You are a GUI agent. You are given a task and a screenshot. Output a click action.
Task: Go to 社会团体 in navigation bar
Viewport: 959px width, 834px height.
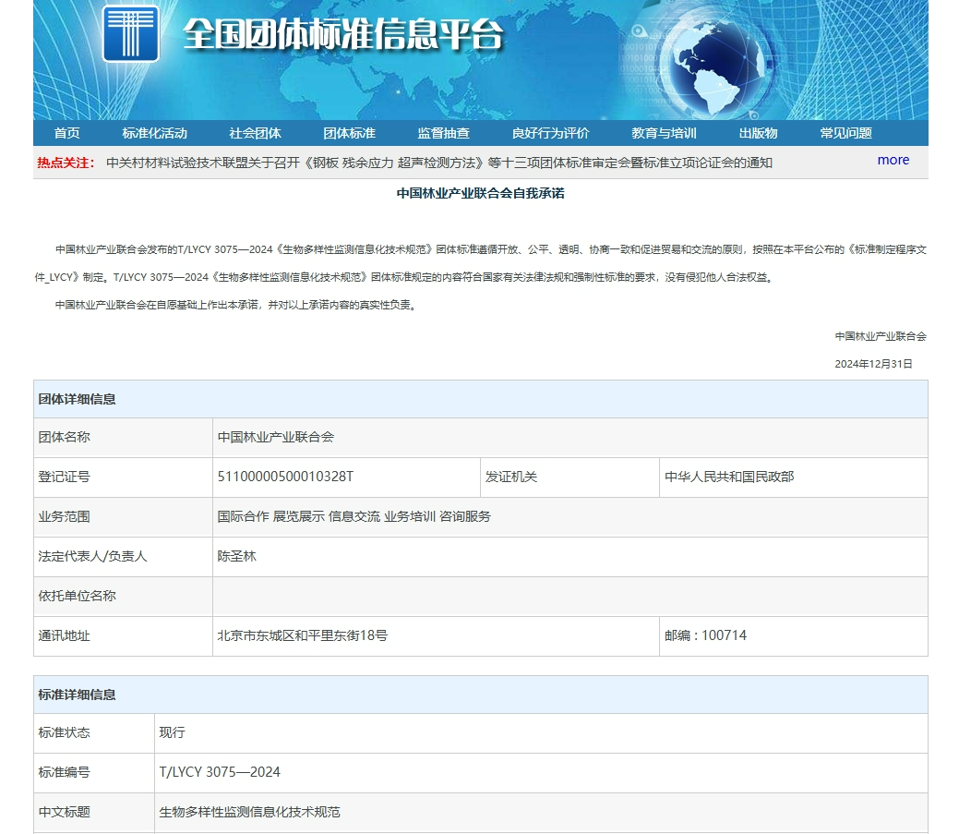click(255, 133)
